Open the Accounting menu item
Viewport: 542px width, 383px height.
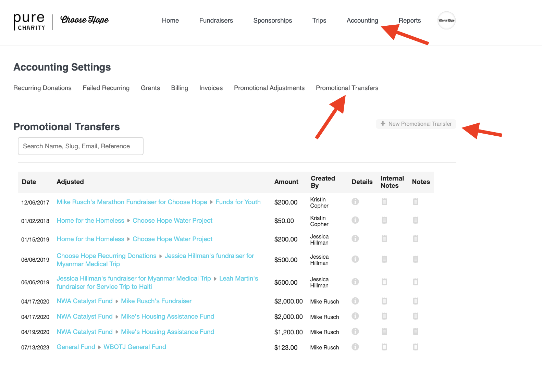click(x=362, y=21)
